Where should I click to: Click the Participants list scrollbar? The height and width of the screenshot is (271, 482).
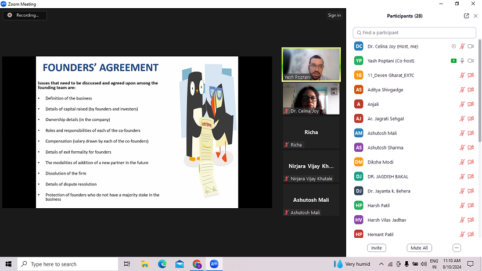coord(480,91)
